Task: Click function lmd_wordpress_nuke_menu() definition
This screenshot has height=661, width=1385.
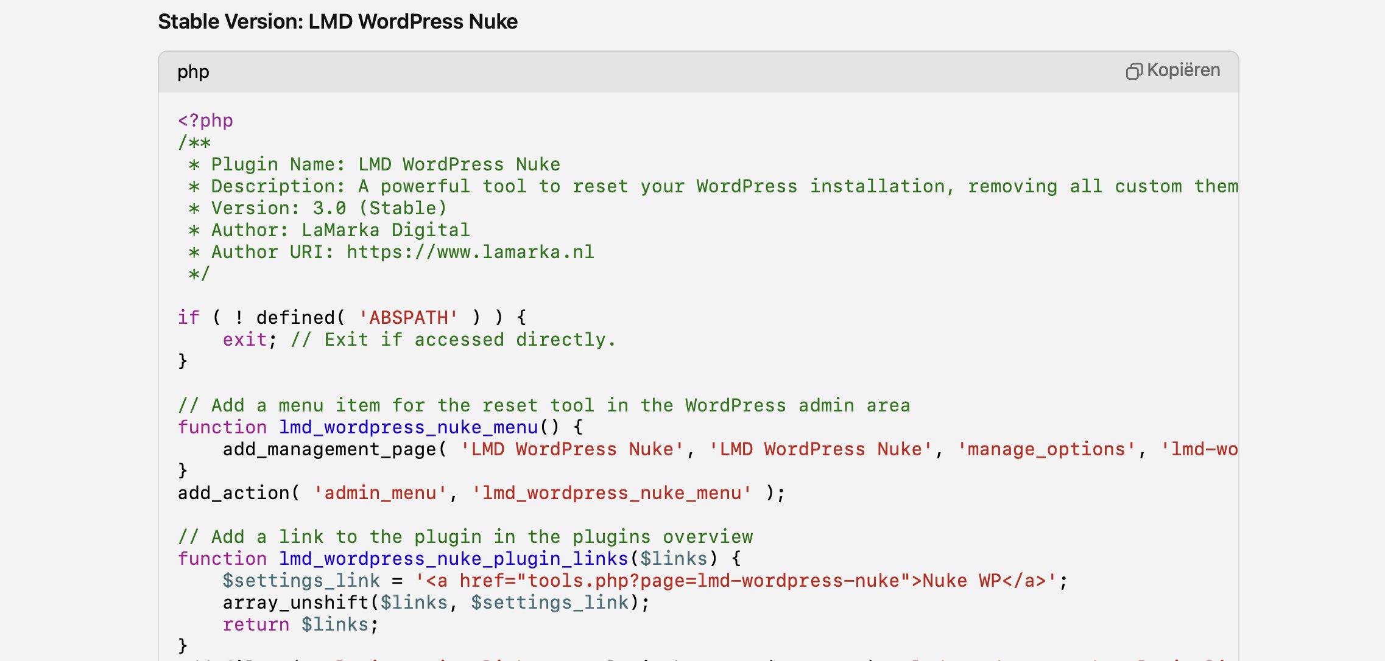Action: 381,427
